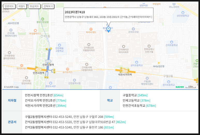200x135 pixels.
Task: Click the 구월2동 행정복지센터 icon
Action: point(147,78)
